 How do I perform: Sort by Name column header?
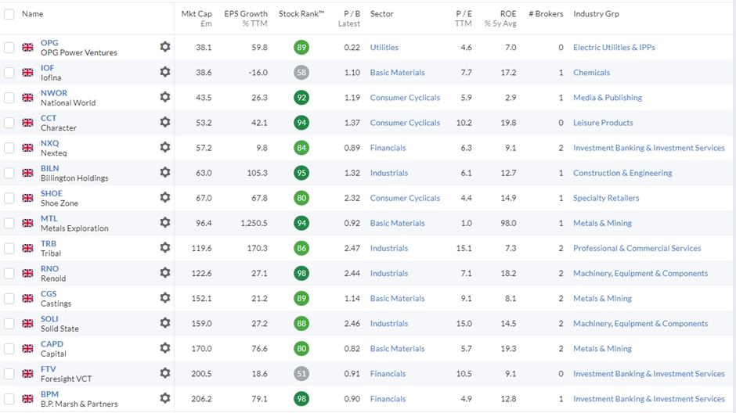(x=32, y=14)
